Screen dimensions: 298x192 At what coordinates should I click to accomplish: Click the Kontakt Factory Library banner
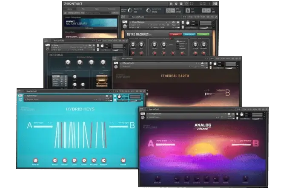pyautogui.click(x=91, y=23)
